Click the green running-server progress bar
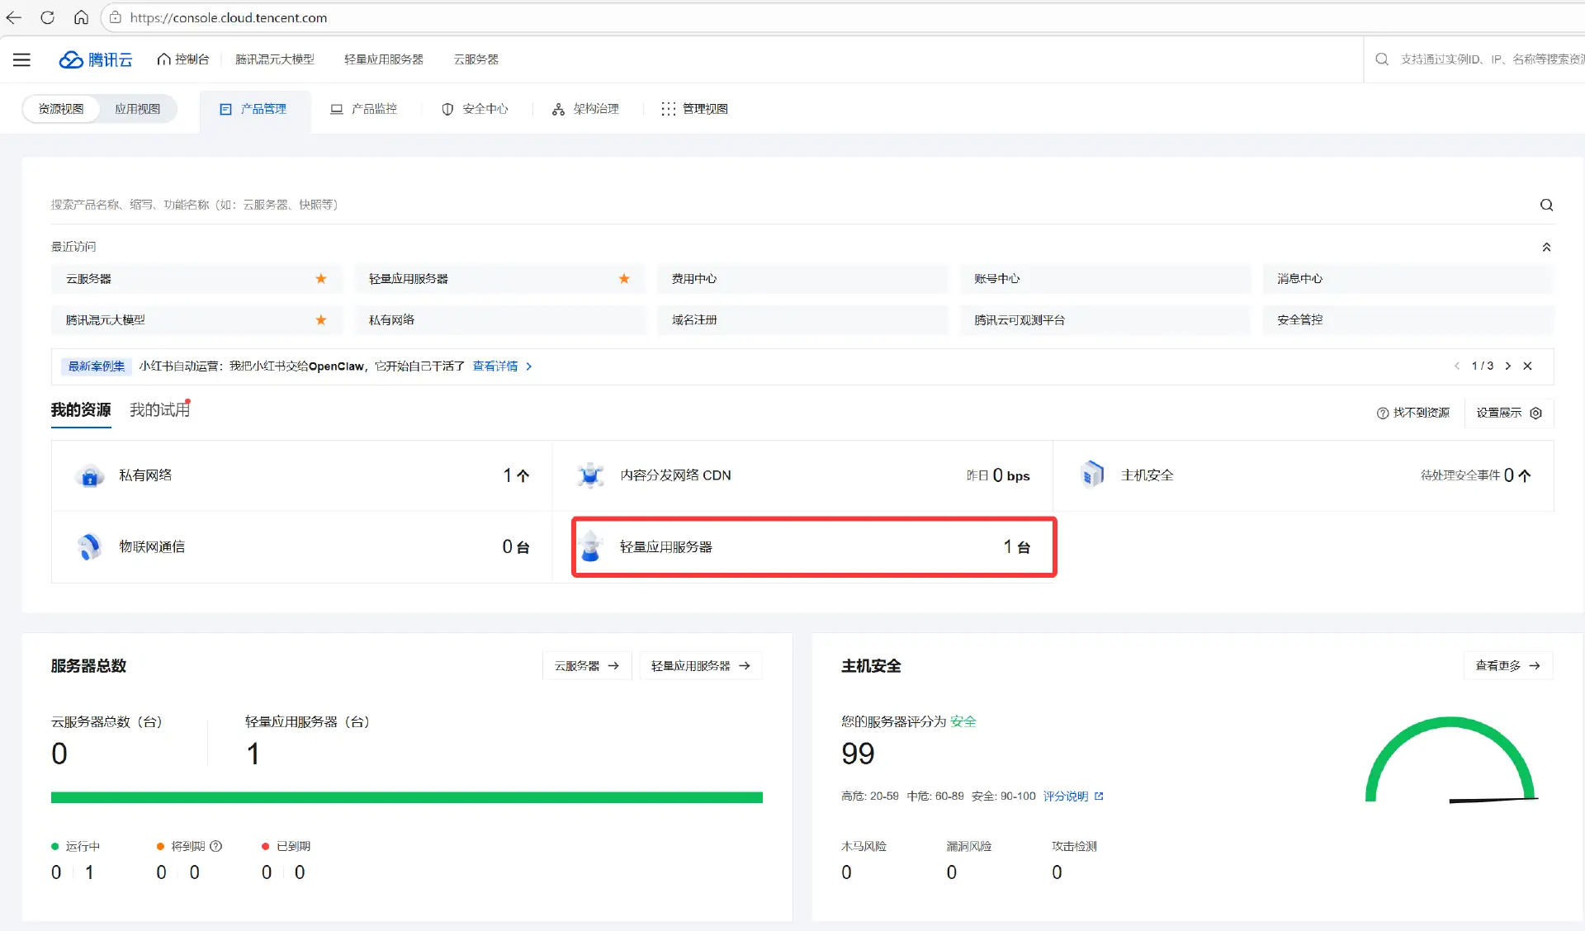1585x931 pixels. (407, 796)
